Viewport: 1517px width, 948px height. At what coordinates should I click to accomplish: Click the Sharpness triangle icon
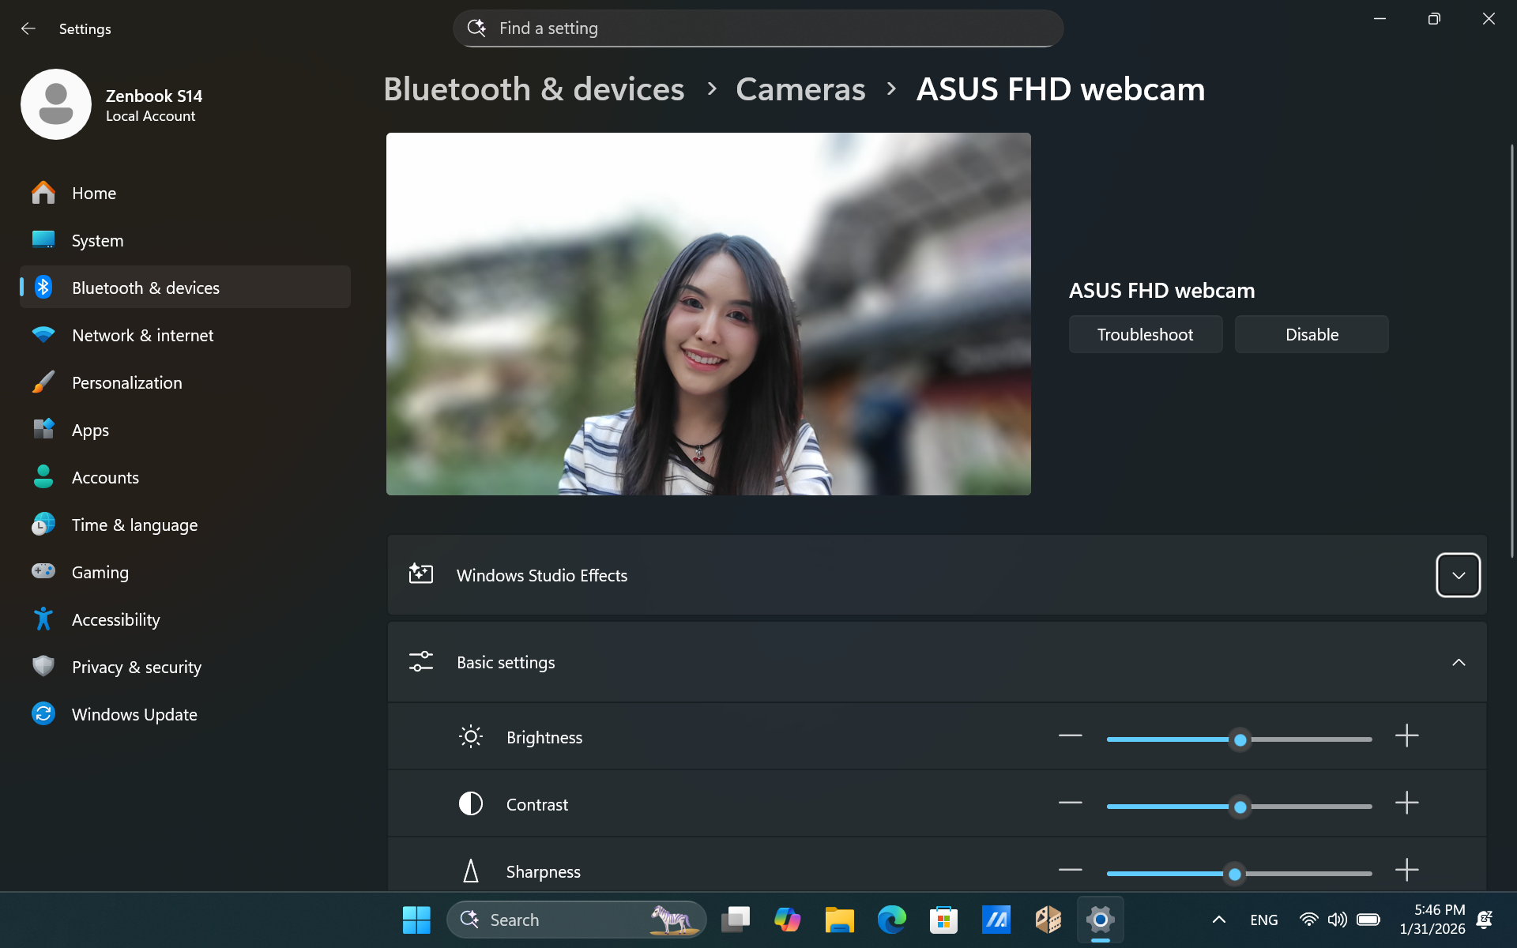[x=470, y=871]
